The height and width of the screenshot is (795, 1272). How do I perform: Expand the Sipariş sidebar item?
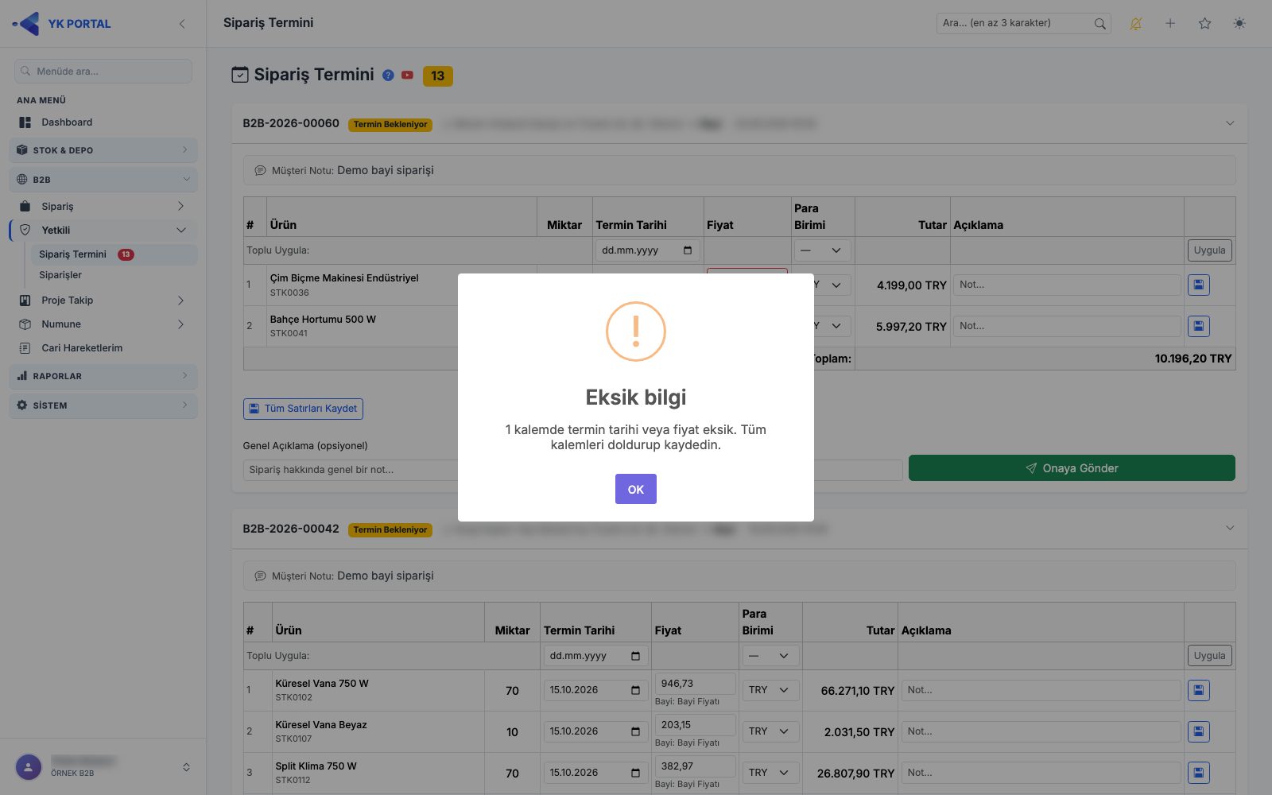point(103,207)
